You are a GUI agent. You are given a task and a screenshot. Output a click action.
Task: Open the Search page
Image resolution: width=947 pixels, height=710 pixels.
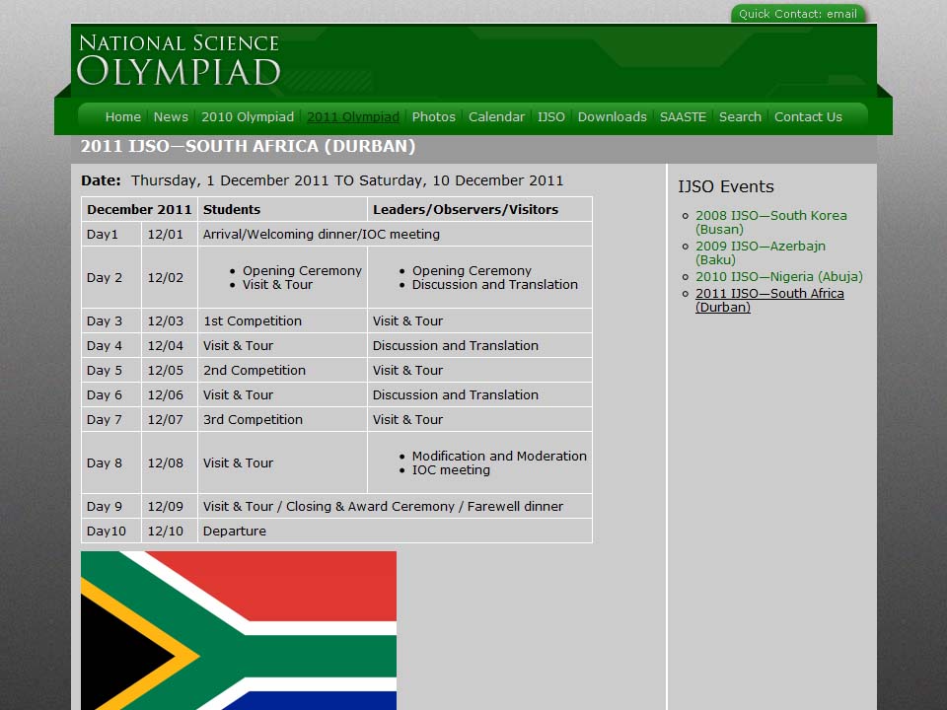[x=740, y=117]
